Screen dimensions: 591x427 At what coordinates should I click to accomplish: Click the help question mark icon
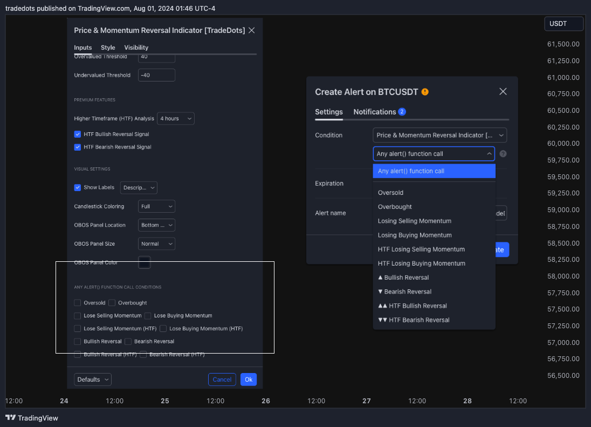pyautogui.click(x=503, y=154)
